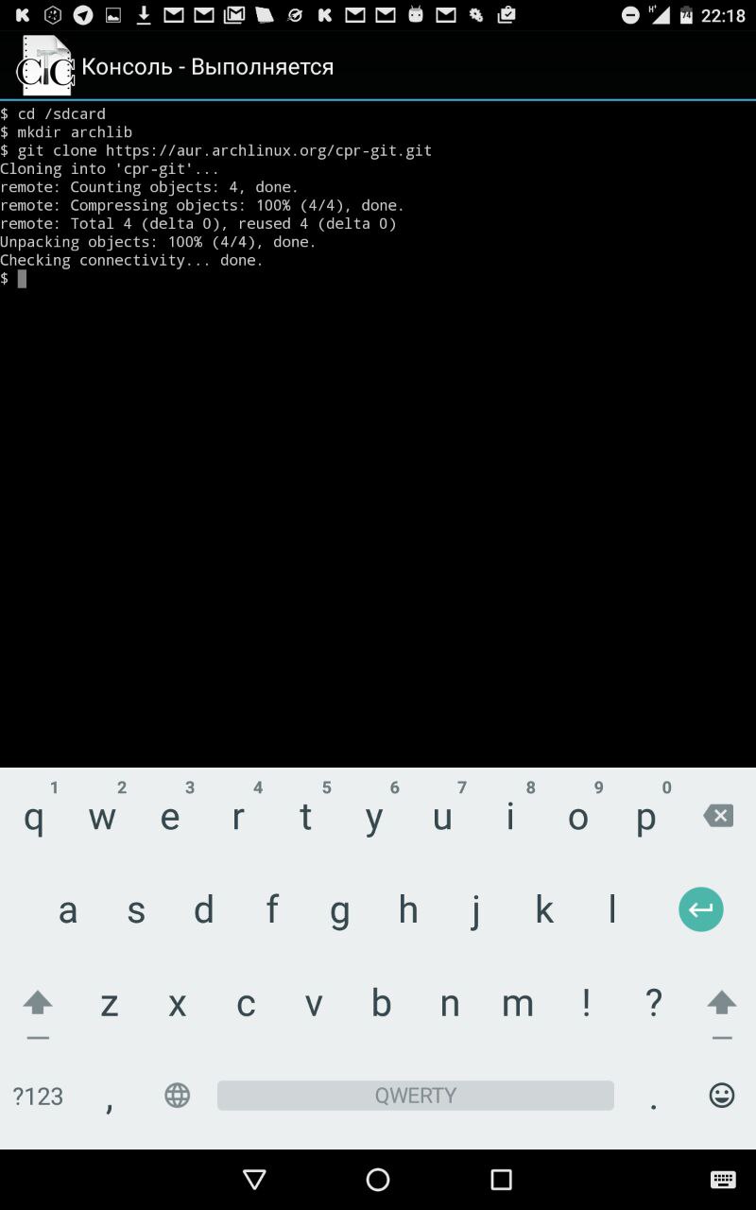Tap the Telegram notification icon in the status bar
The width and height of the screenshot is (756, 1210).
pyautogui.click(x=83, y=15)
